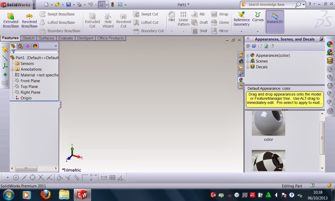Open the Linear Pattern dropdown arrow

183,31
